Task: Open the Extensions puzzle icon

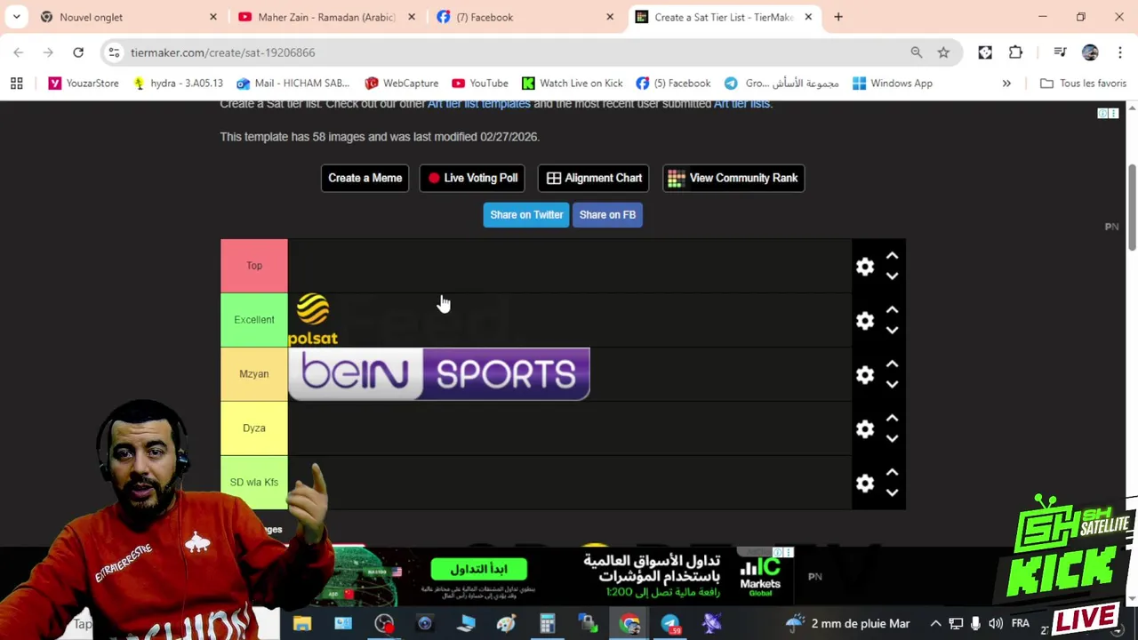Action: tap(1015, 52)
